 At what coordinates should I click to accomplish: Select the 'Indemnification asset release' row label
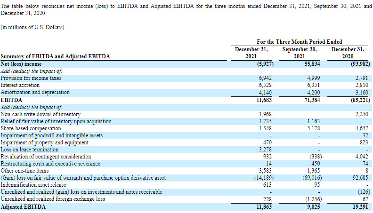34,185
